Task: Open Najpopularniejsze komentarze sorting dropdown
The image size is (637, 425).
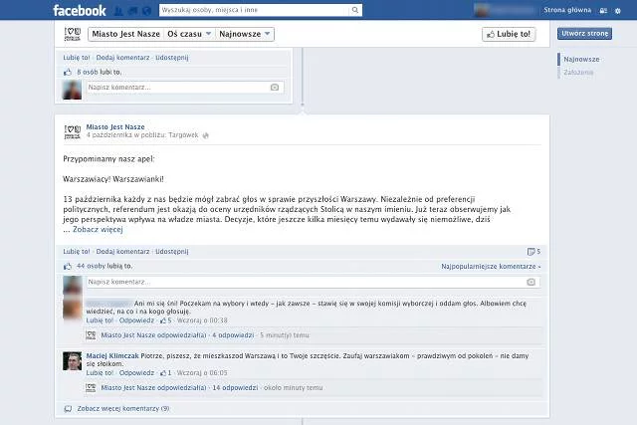Action: (491, 267)
